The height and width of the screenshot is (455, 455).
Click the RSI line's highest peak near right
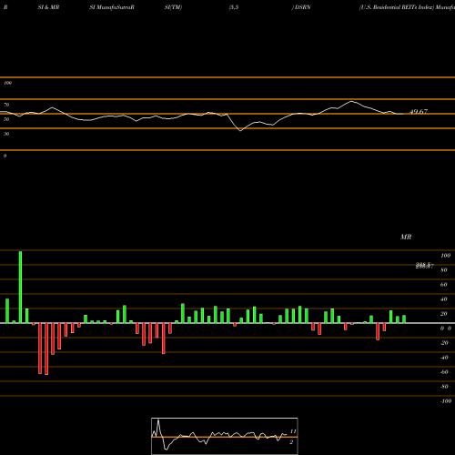coord(351,101)
